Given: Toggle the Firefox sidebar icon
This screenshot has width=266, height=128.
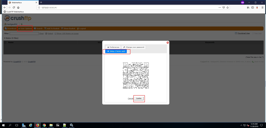Looking at the screenshot, I should [253, 7].
